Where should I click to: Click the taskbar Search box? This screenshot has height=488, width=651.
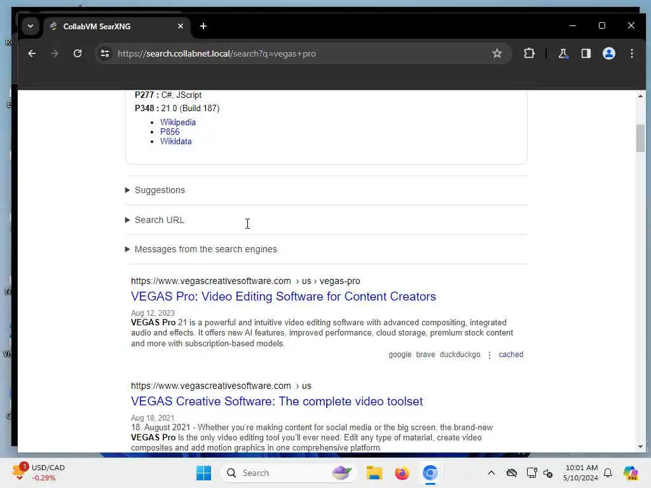pyautogui.click(x=288, y=473)
